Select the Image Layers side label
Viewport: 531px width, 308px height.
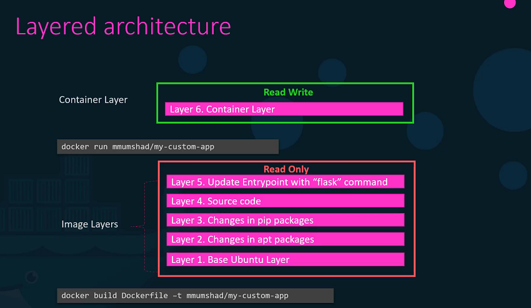tap(89, 224)
